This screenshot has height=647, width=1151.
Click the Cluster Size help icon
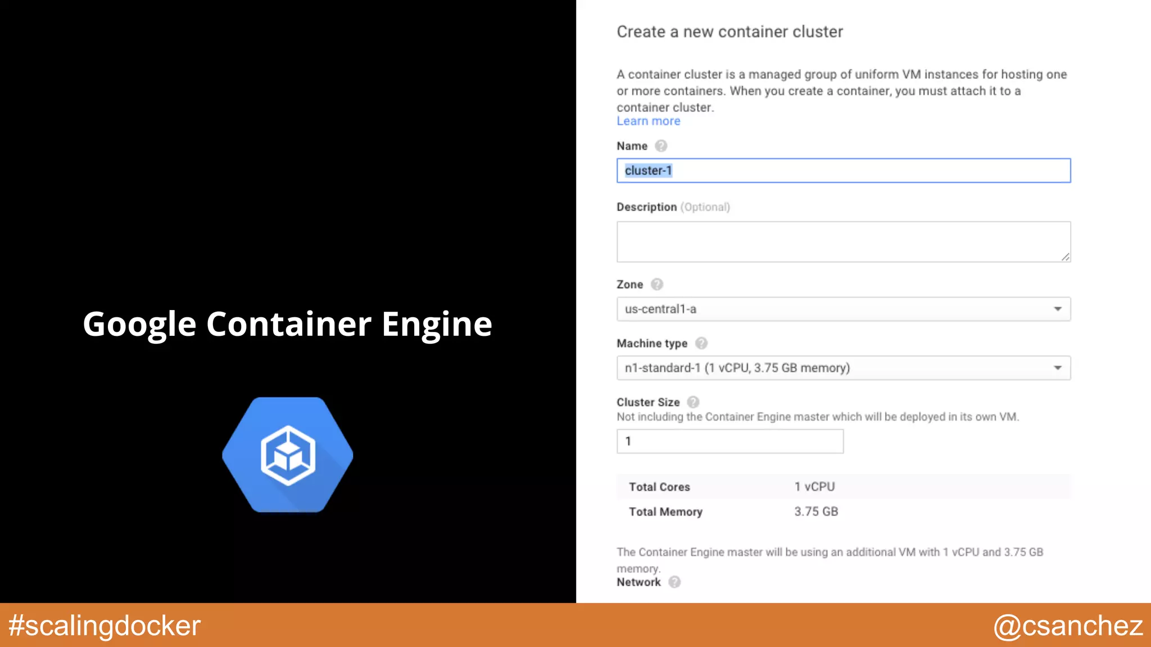click(x=693, y=402)
